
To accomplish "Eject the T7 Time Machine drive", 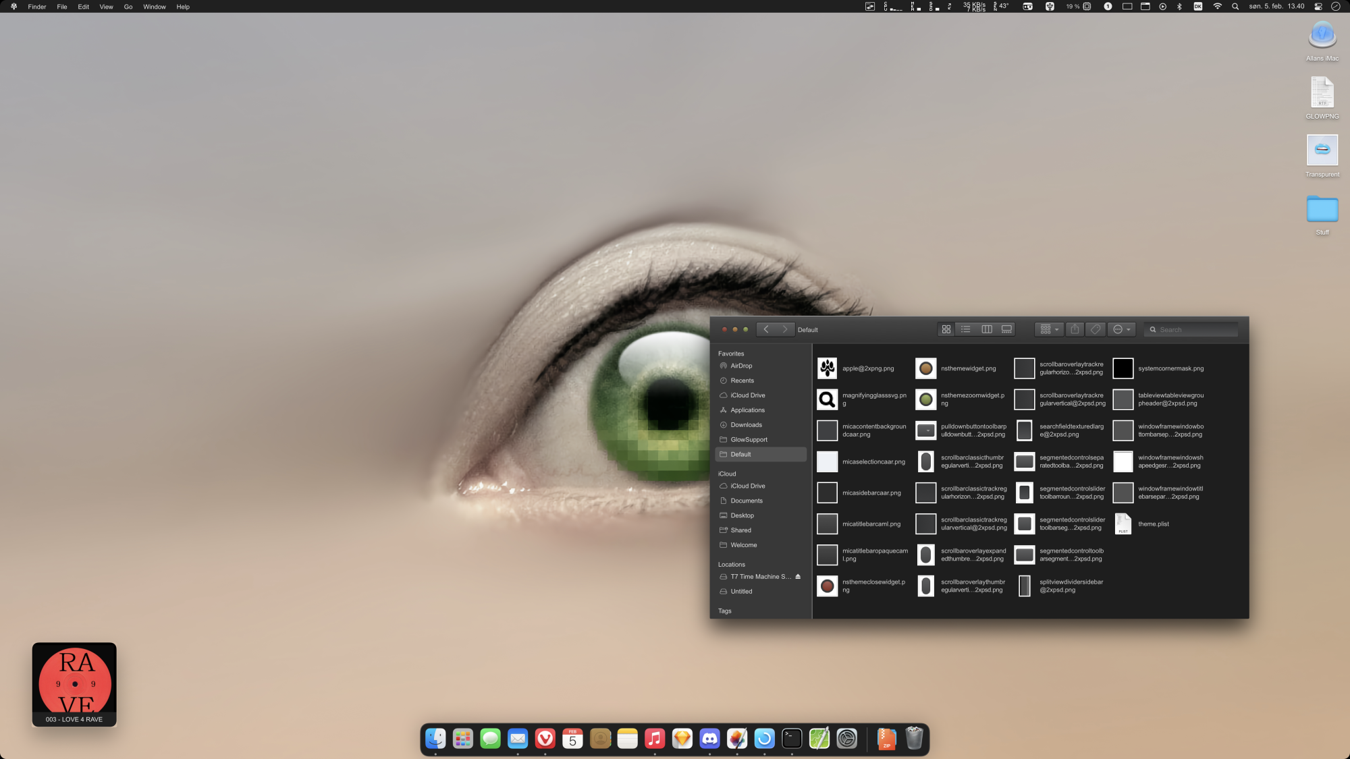I will tap(798, 577).
